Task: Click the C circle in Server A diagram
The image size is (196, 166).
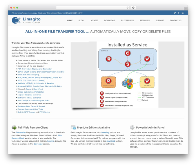Action: pyautogui.click(x=127, y=53)
